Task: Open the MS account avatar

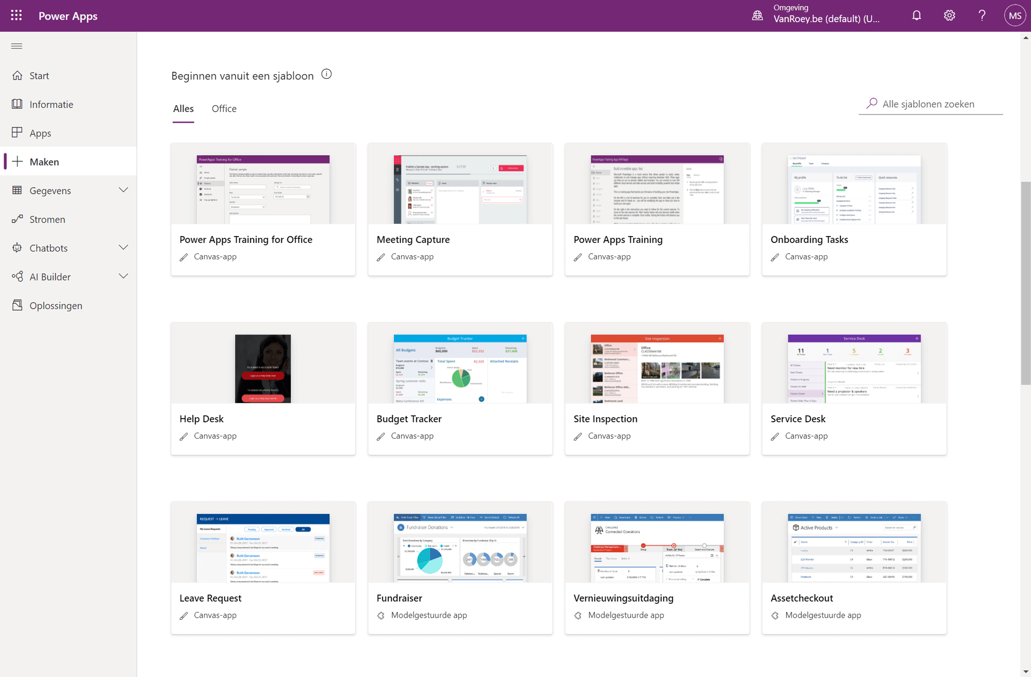Action: pyautogui.click(x=1015, y=15)
